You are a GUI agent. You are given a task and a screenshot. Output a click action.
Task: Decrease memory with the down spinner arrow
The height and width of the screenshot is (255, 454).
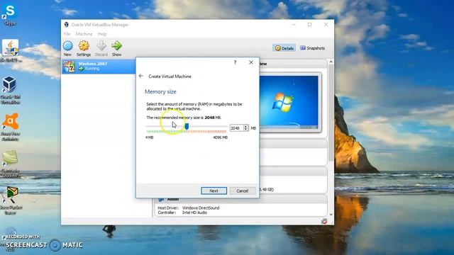(246, 130)
